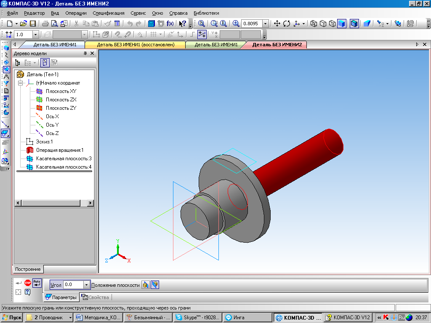Launch the variables panel via the f(x) icon
Viewport: 431px width, 323px height.
[x=170, y=24]
